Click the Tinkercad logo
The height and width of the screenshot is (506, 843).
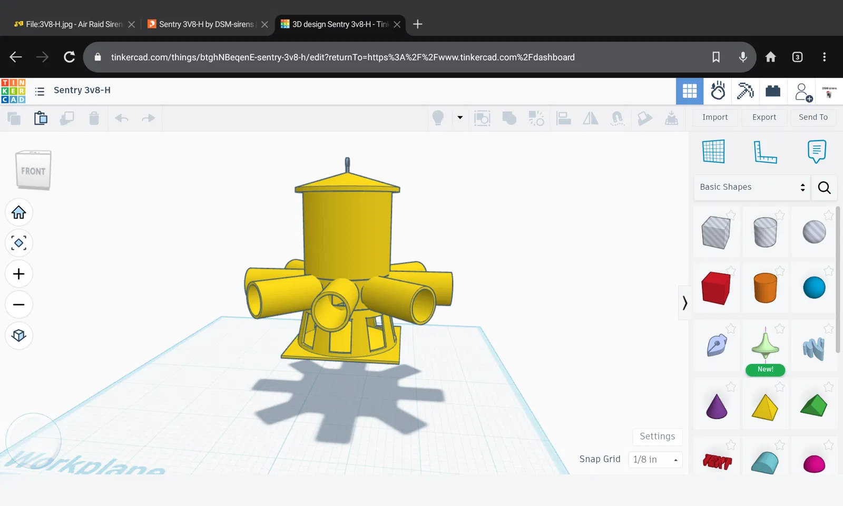[13, 91]
